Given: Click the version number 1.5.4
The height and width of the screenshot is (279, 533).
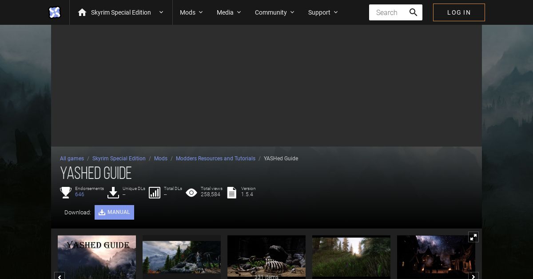Looking at the screenshot, I should 247,194.
